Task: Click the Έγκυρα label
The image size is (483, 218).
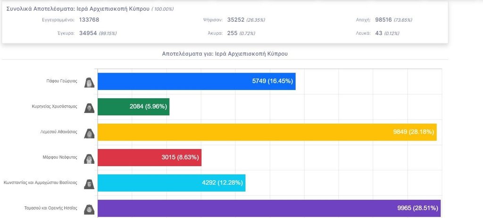Action: click(66, 34)
